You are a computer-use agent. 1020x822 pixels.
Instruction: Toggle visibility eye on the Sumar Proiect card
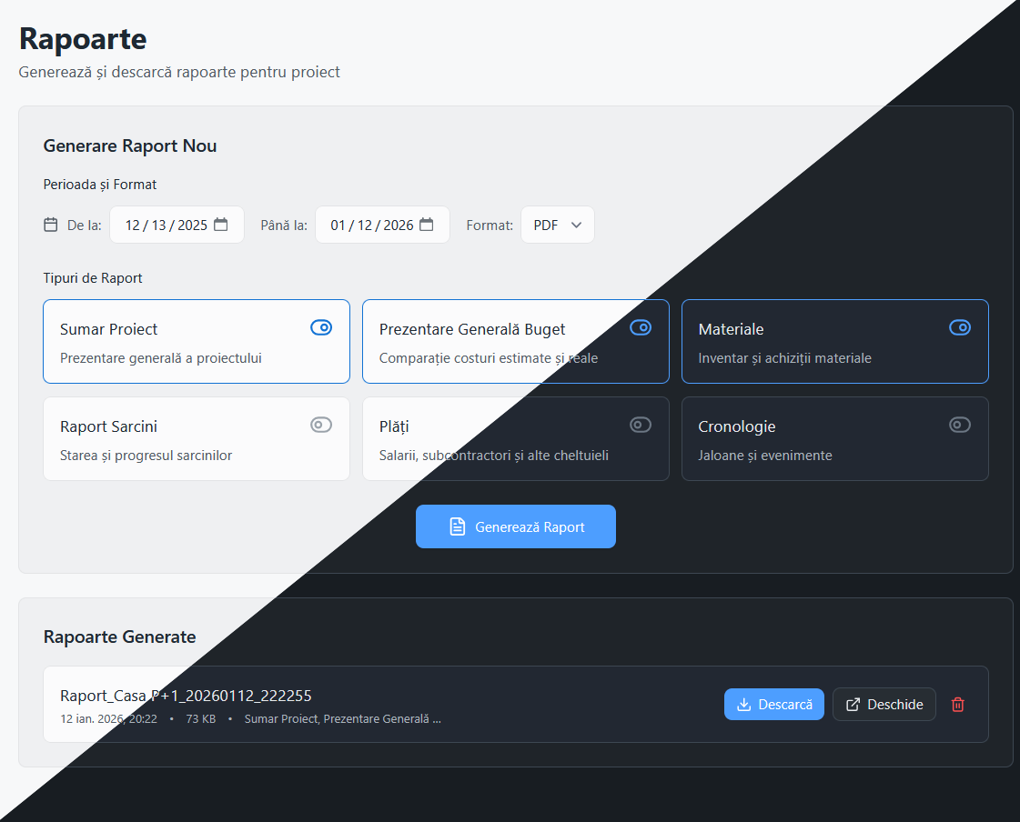pyautogui.click(x=320, y=327)
